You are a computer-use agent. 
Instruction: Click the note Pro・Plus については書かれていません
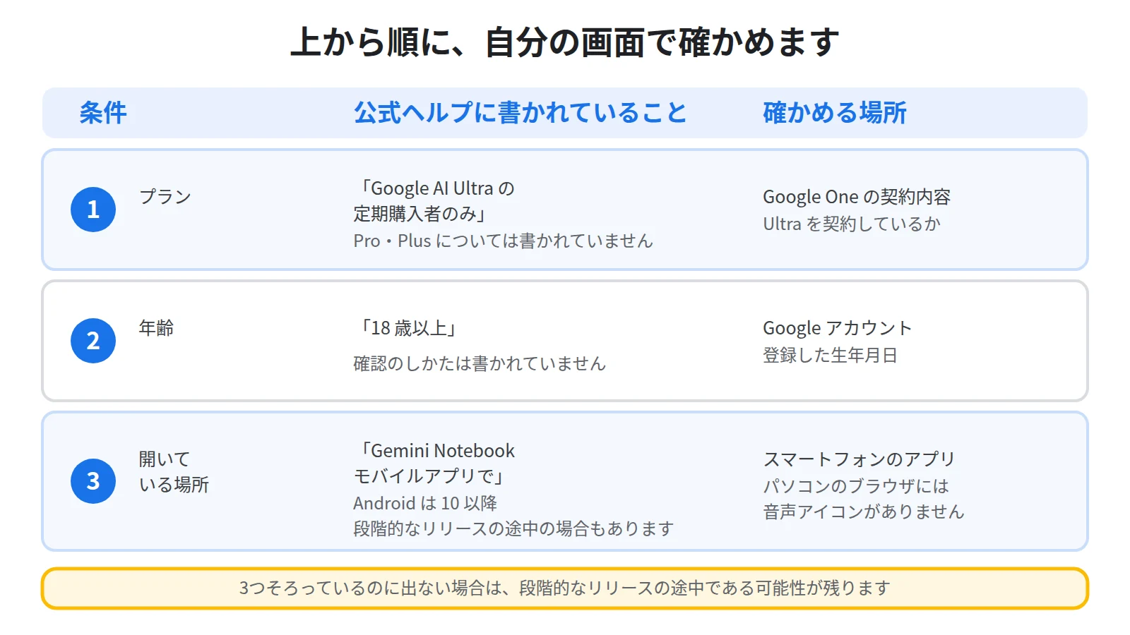click(x=503, y=241)
